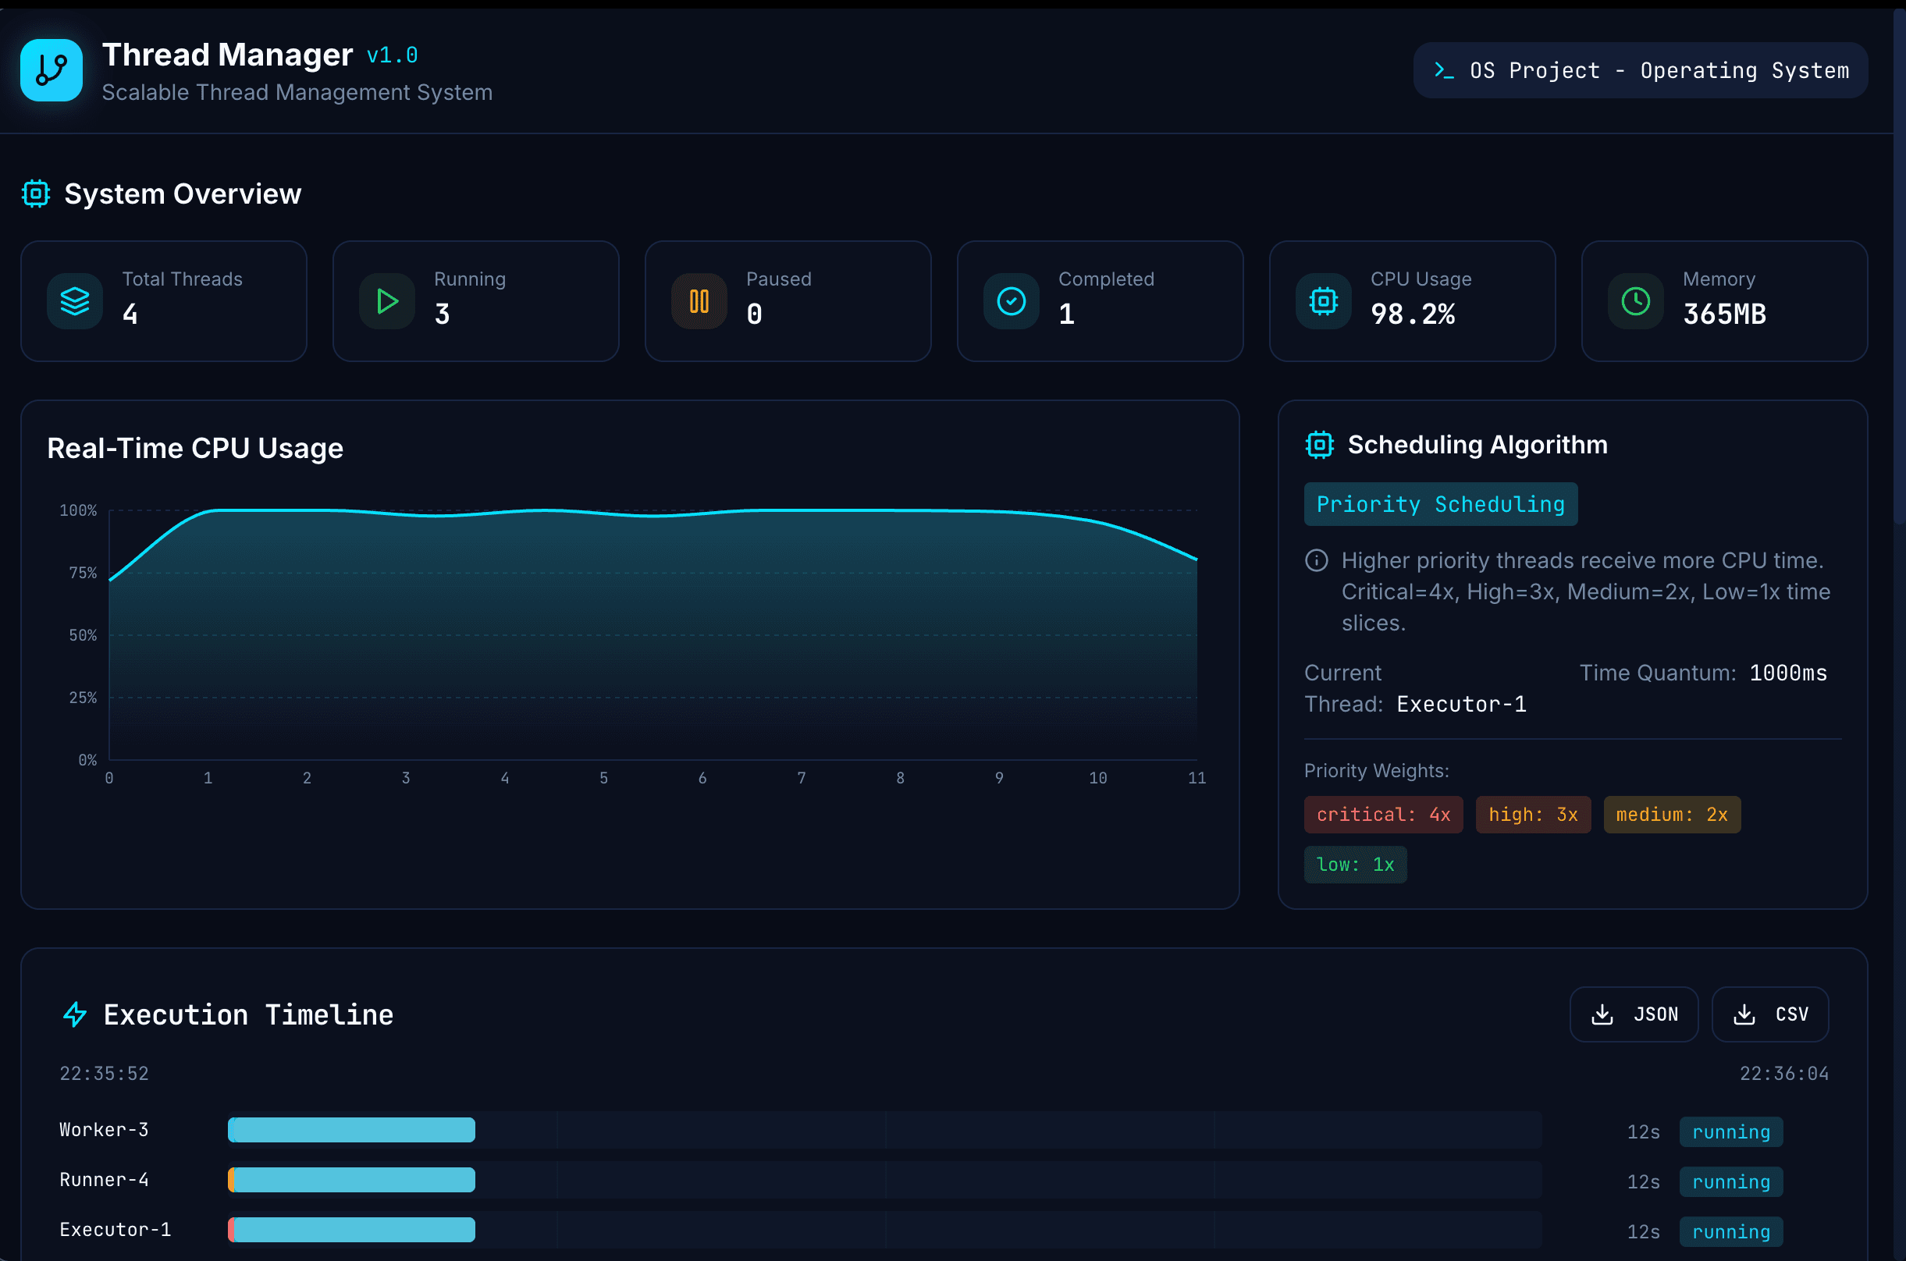Viewport: 1906px width, 1261px height.
Task: Click the critical: 4x priority weight tag
Action: (x=1382, y=815)
